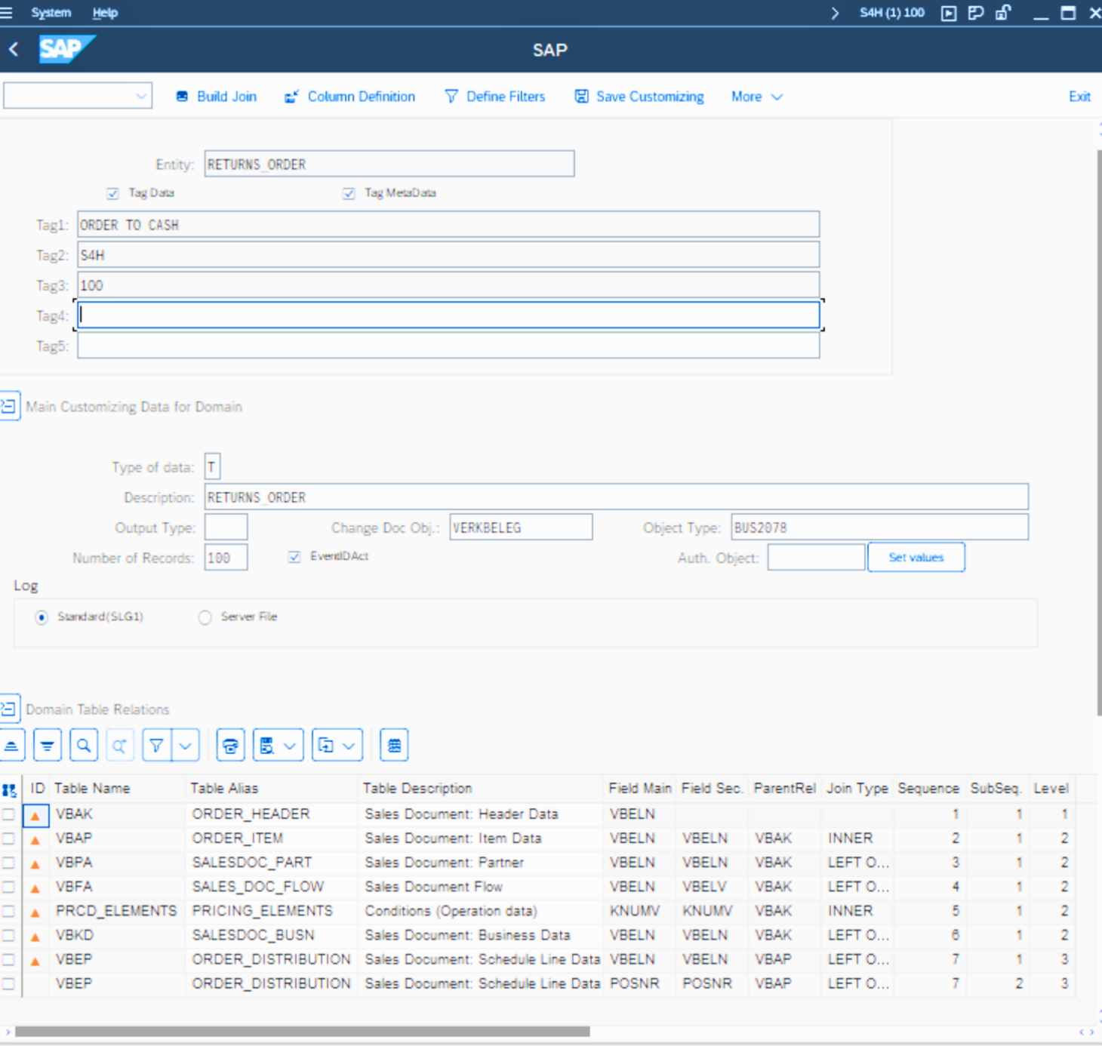Select the Server File log option
The height and width of the screenshot is (1046, 1102).
click(x=205, y=617)
